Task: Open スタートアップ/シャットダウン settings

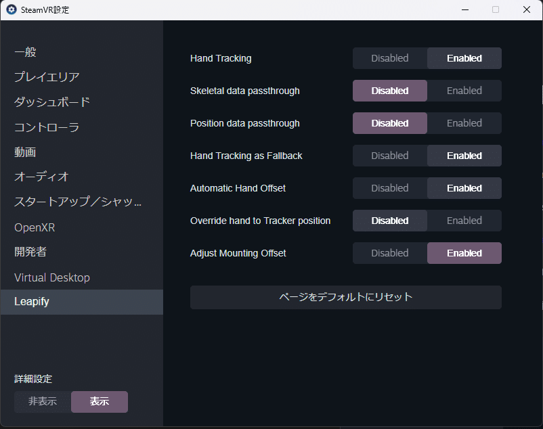Action: click(82, 202)
